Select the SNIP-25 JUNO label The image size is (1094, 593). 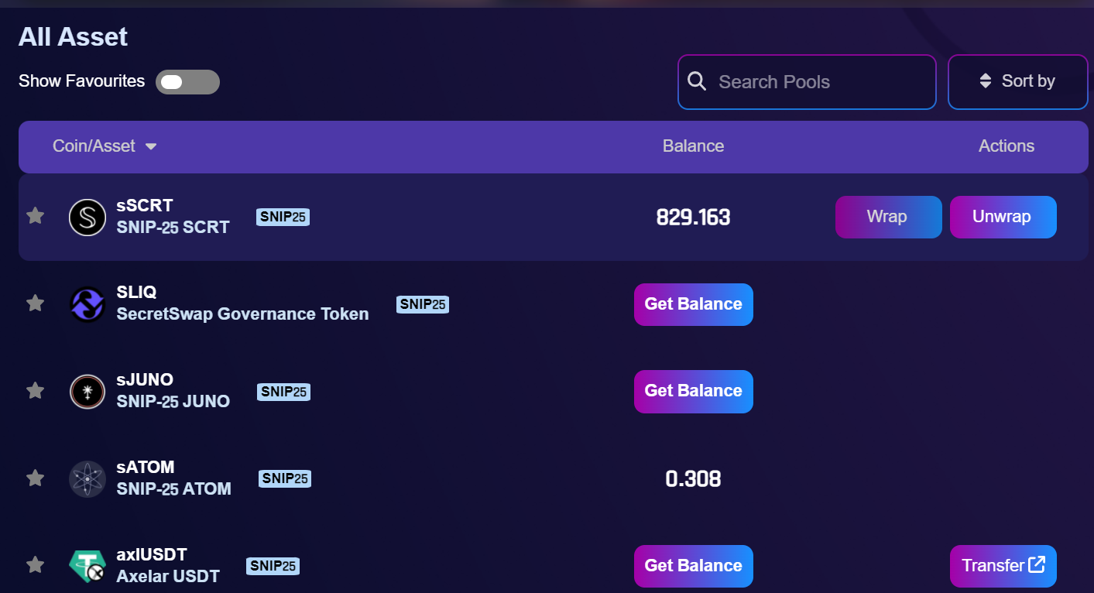point(173,402)
